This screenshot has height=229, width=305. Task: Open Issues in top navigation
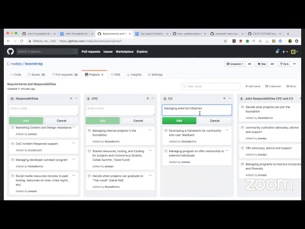[x=108, y=52]
